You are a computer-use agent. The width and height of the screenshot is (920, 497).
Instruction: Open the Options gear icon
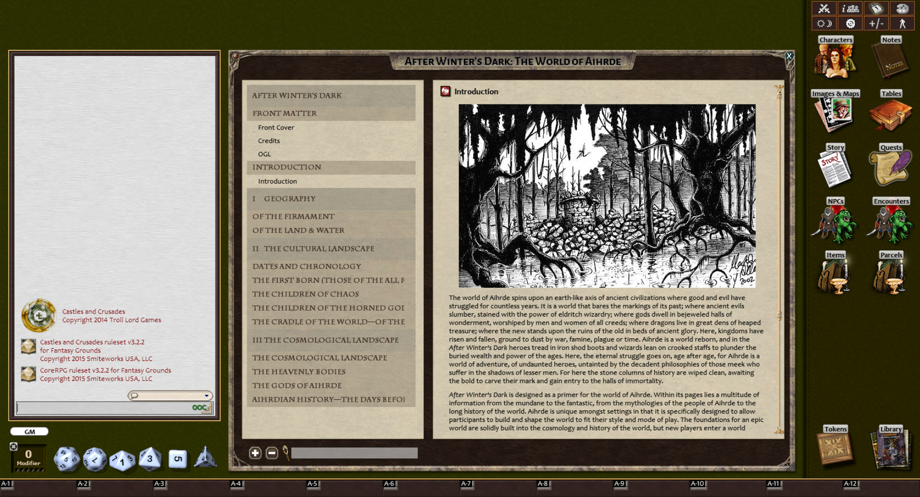click(x=850, y=24)
